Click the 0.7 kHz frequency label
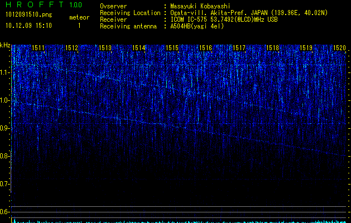 (x=4, y=184)
